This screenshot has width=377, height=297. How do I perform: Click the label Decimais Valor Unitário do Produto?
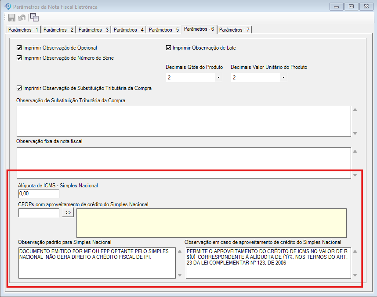(269, 67)
